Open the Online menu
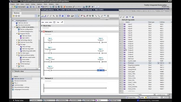181x102 pixels. 33,4
